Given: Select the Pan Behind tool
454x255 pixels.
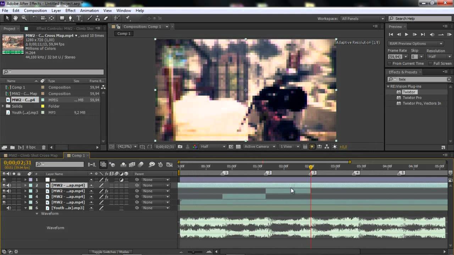Looking at the screenshot, I should coord(52,18).
